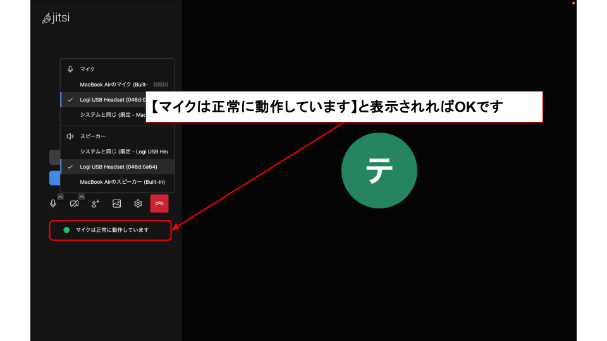Screen dimensions: 607x341
Task: Pick MacBook Air built-in microphone
Action: tap(114, 84)
